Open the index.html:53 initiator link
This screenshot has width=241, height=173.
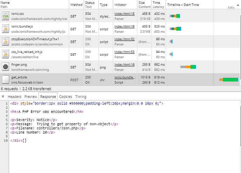pyautogui.click(x=124, y=52)
